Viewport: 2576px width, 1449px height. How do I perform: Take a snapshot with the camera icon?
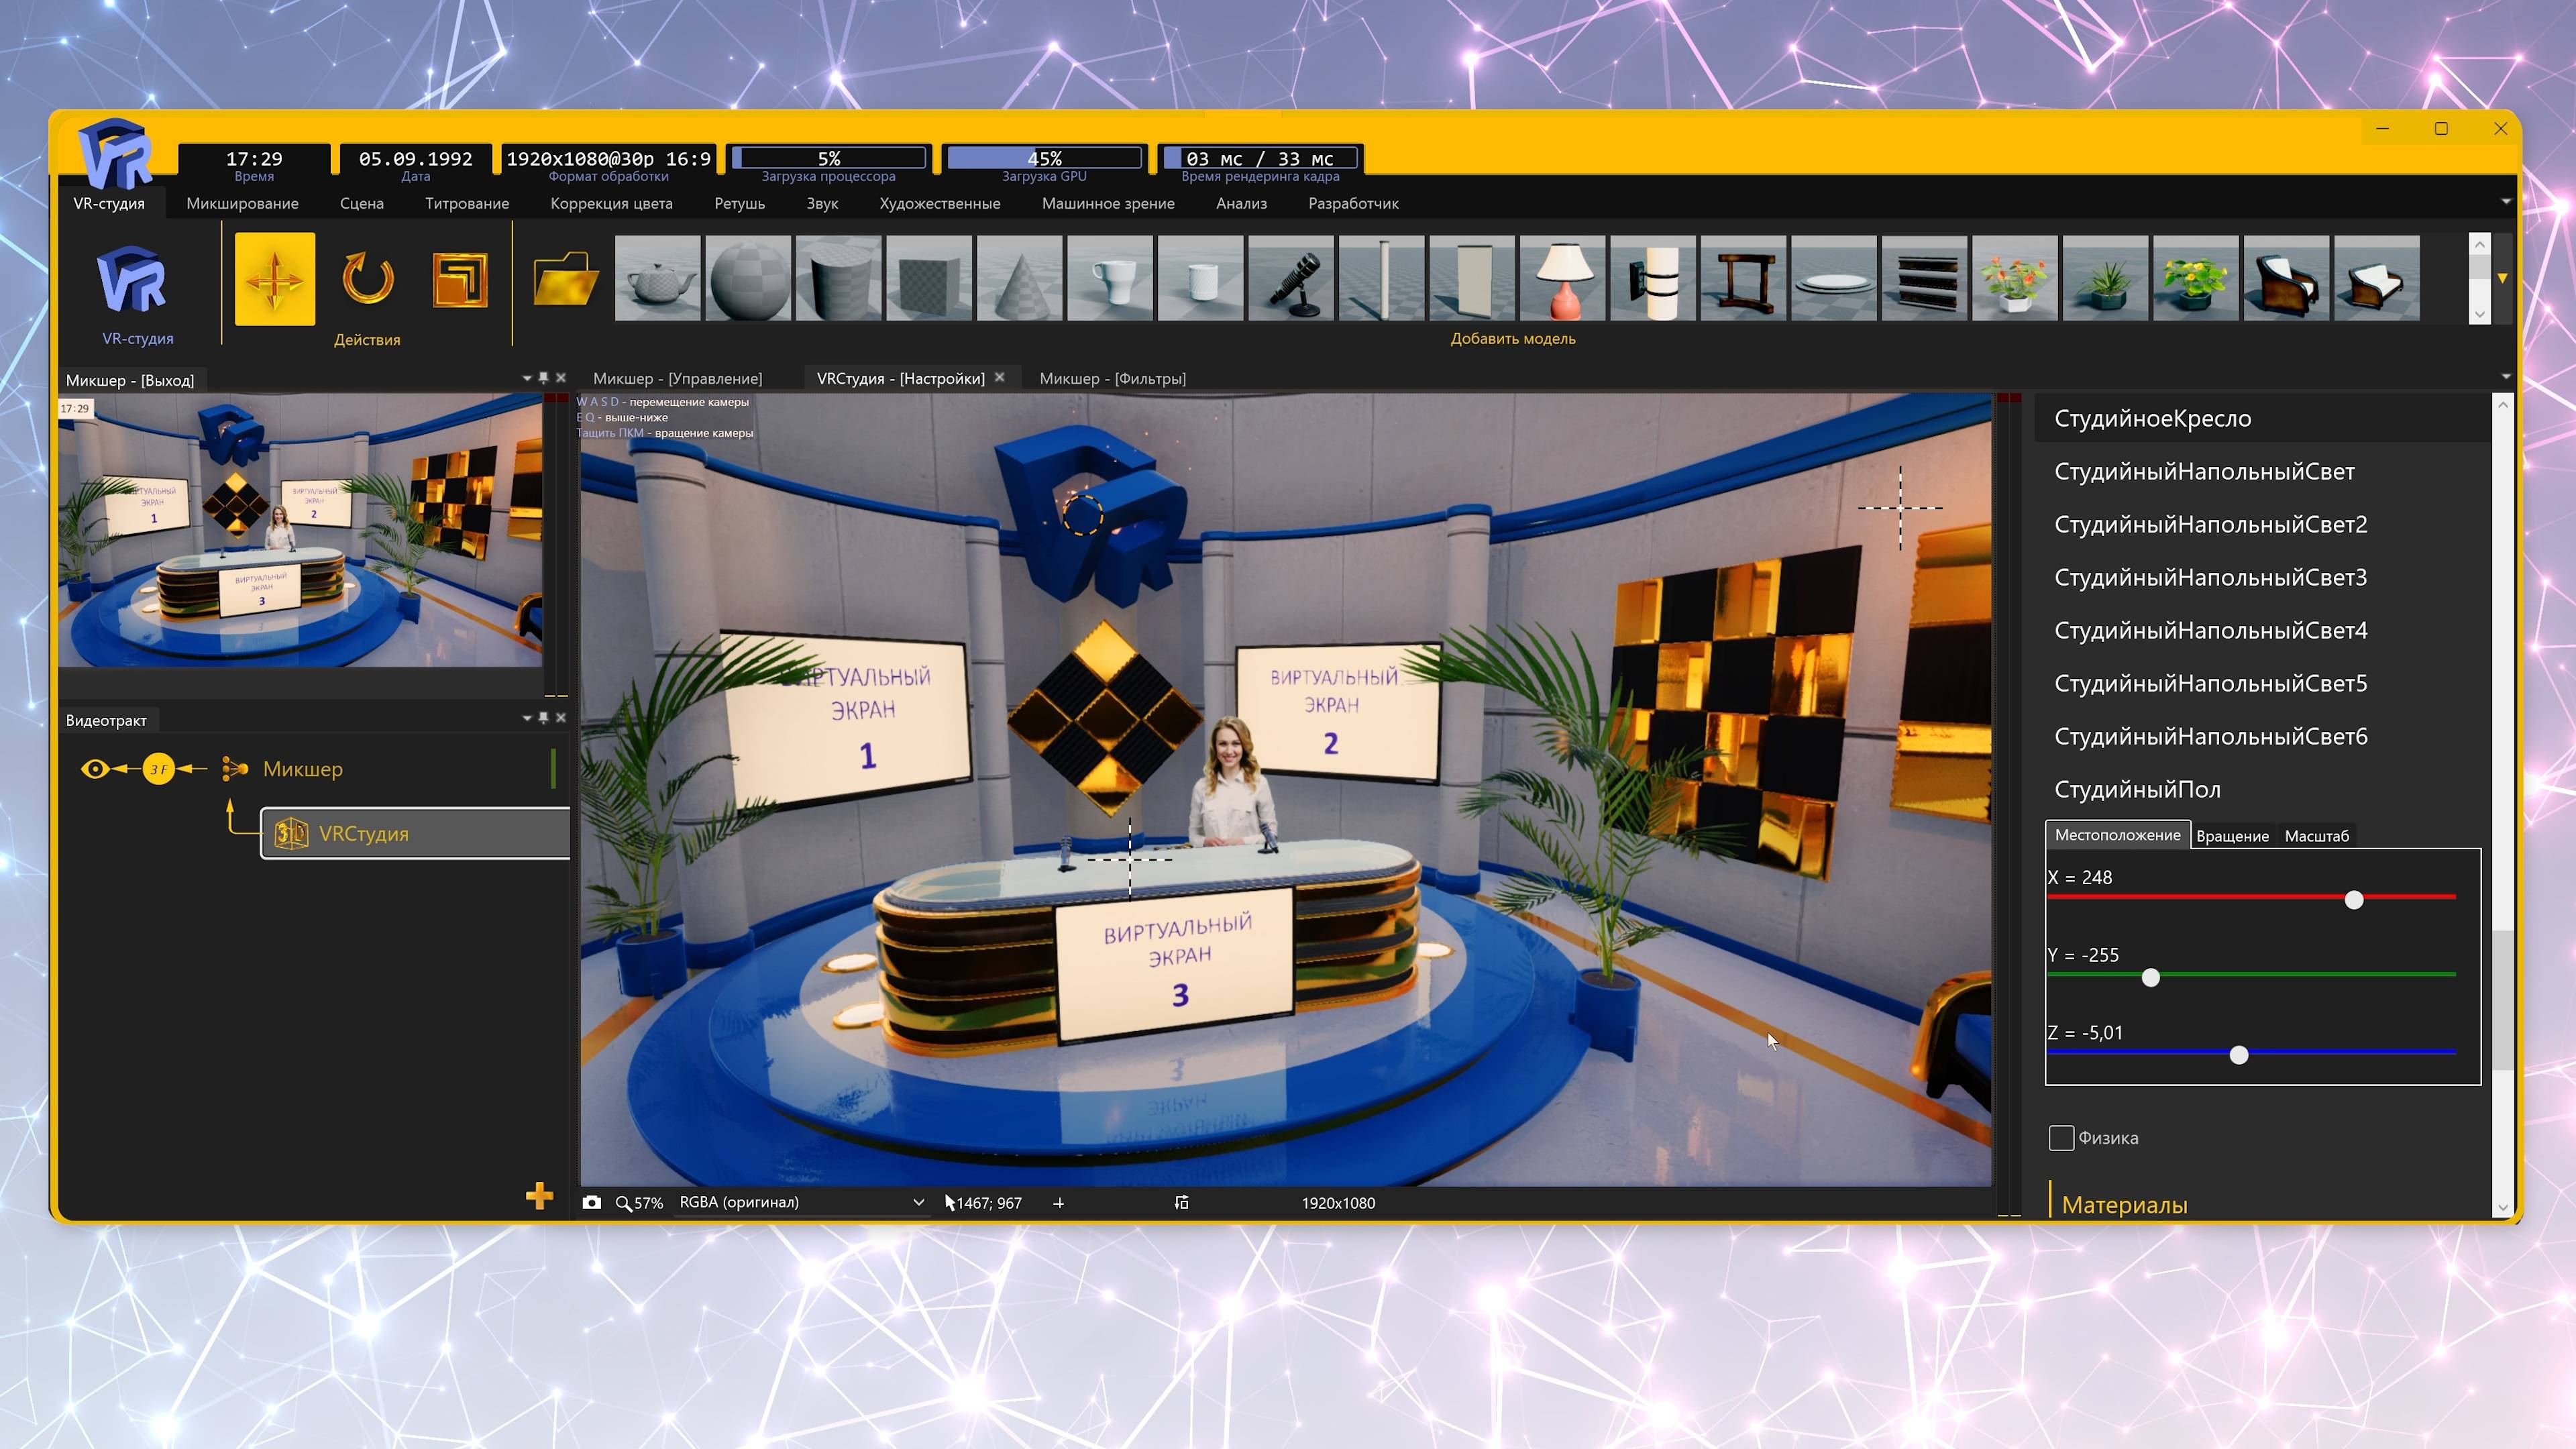tap(592, 1203)
